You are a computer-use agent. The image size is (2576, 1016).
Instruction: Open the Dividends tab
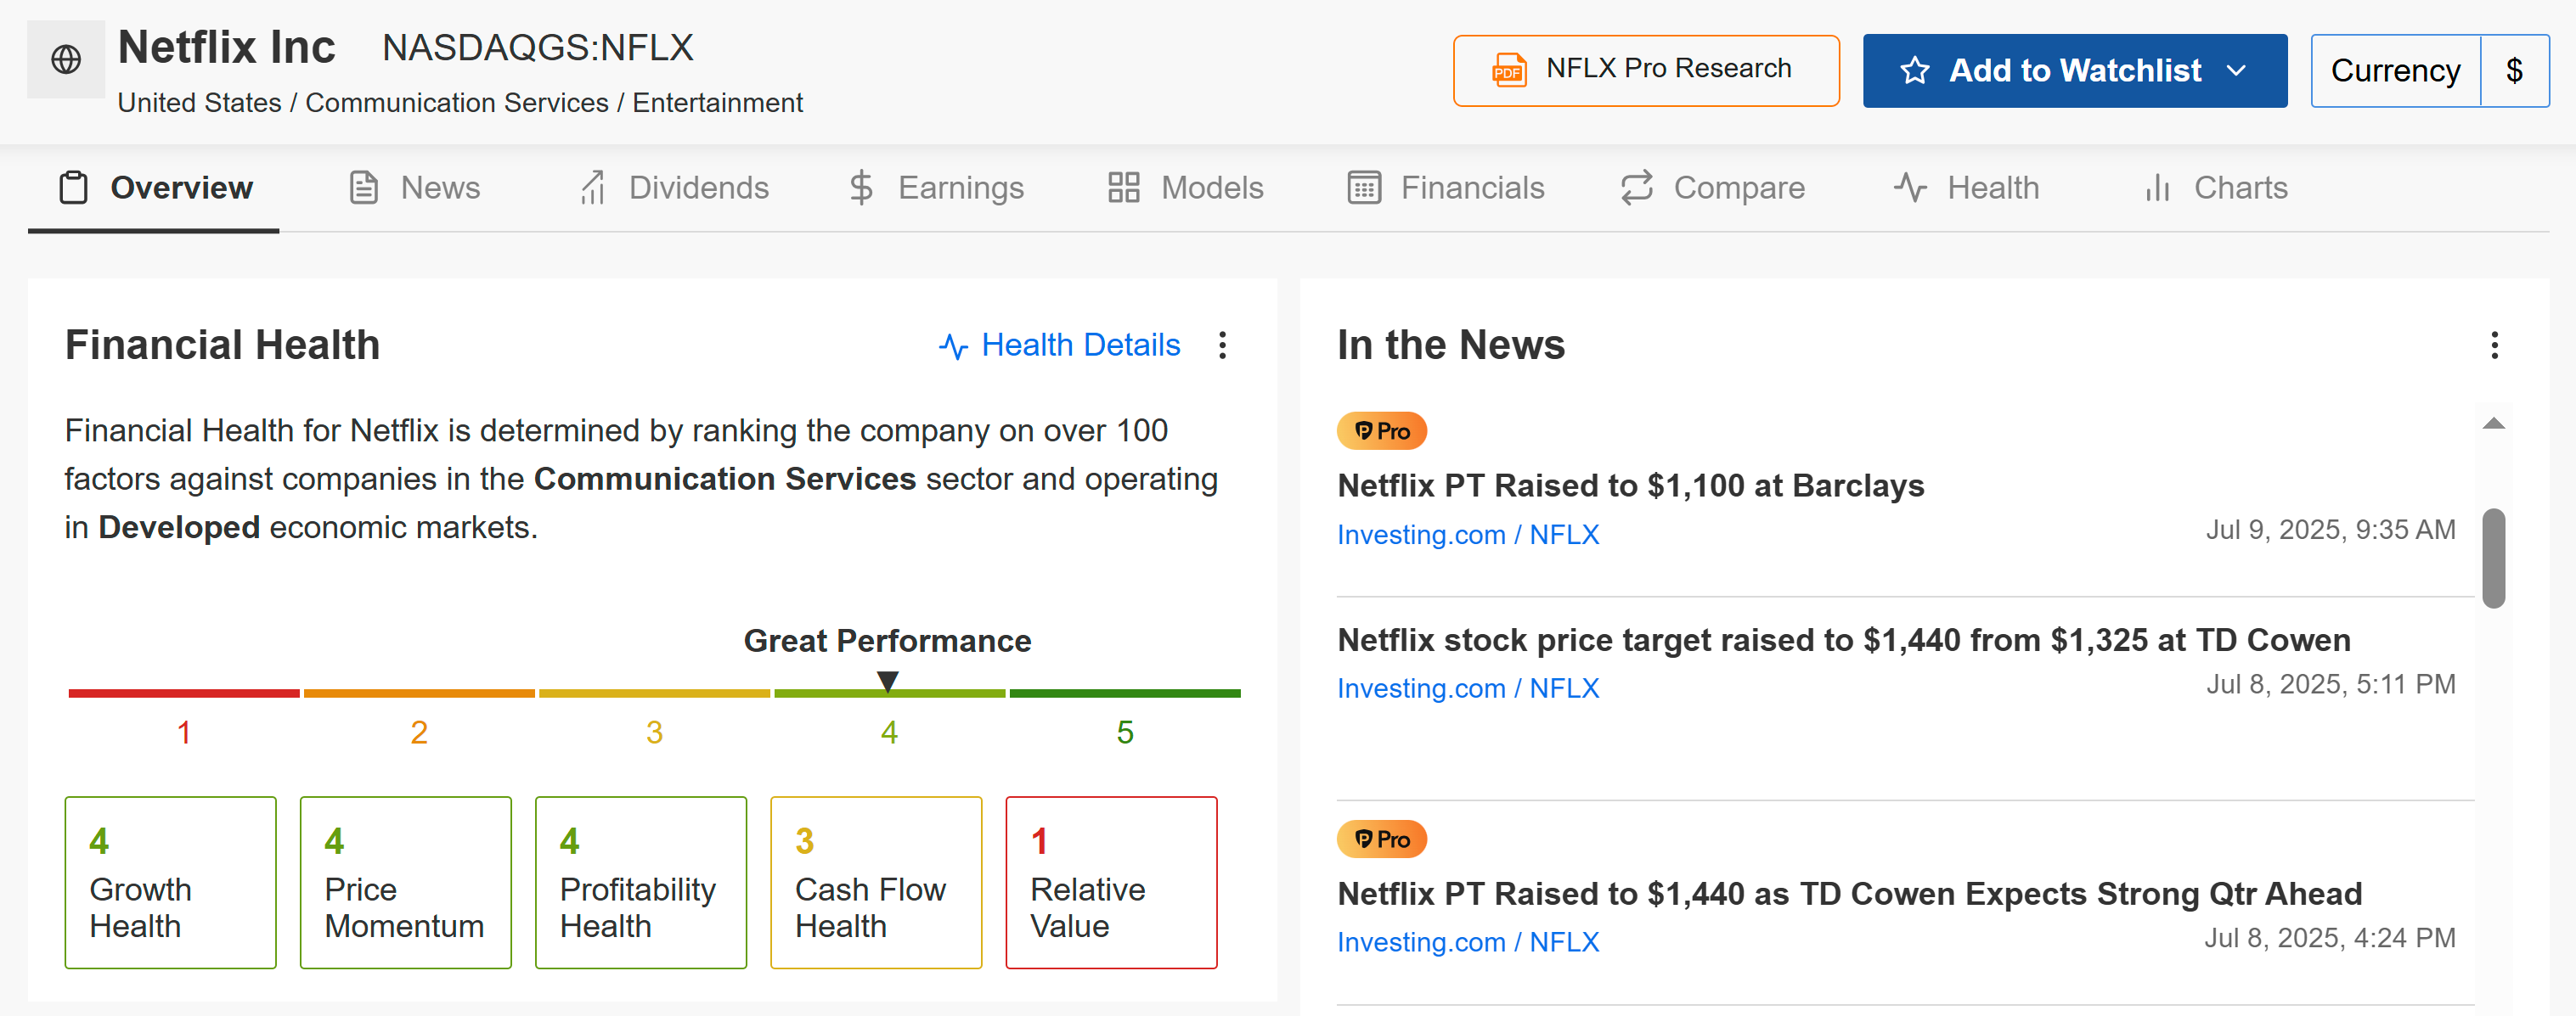point(674,188)
